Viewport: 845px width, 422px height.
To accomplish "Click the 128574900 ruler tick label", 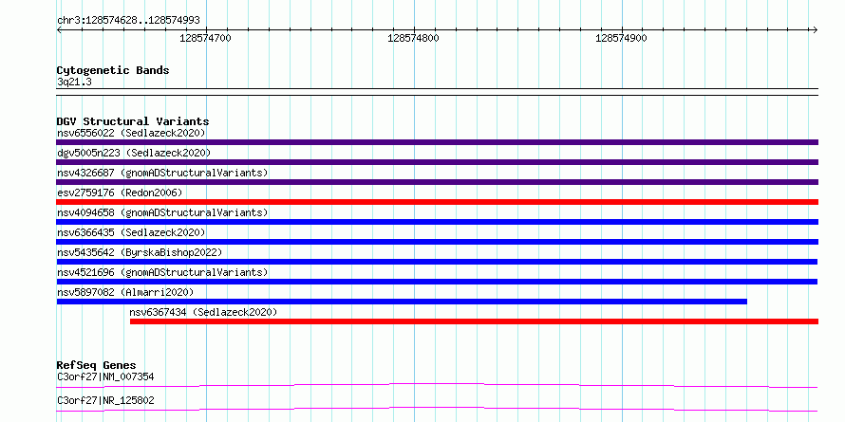I will [x=621, y=38].
